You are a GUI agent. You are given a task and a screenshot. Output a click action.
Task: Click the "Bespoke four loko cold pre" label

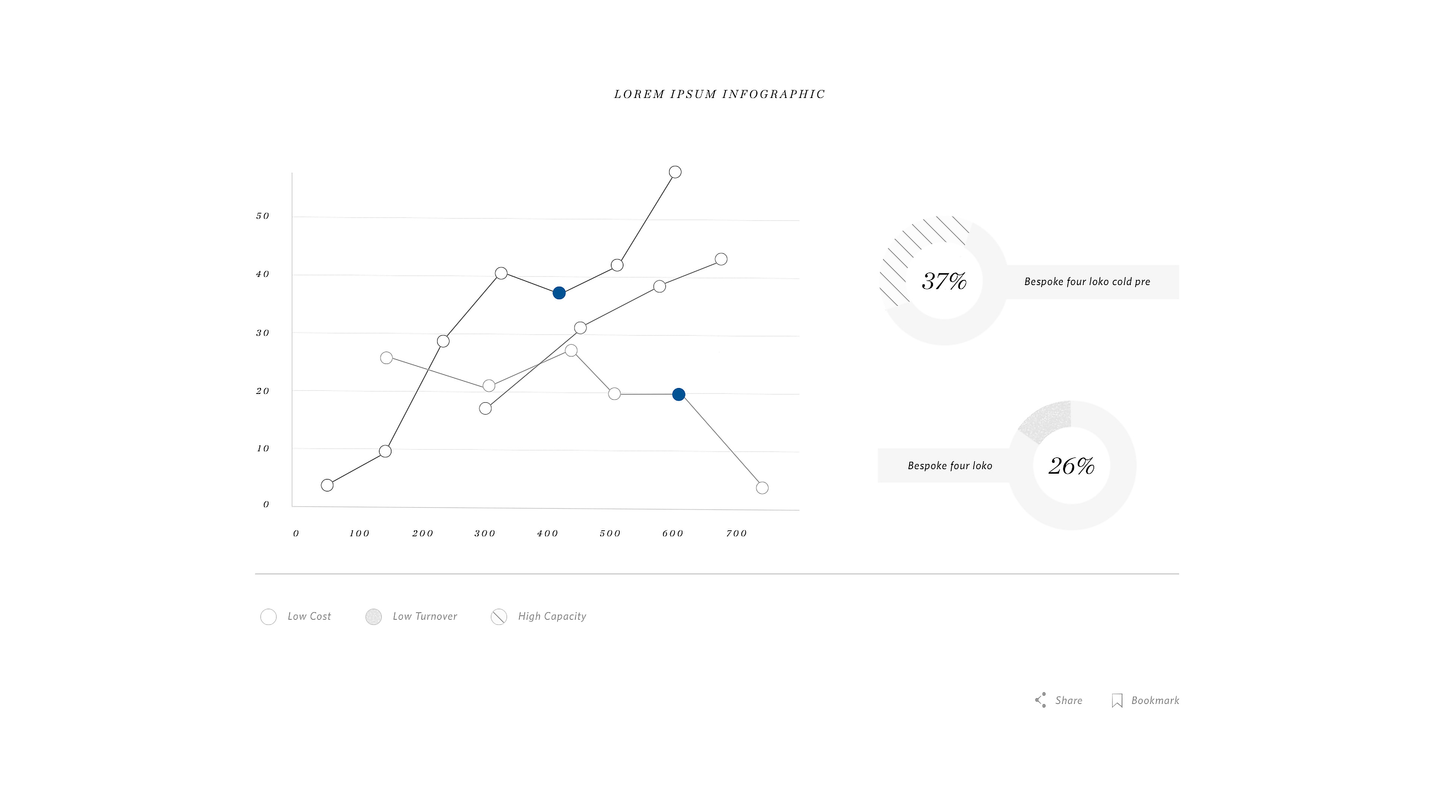pos(1087,282)
